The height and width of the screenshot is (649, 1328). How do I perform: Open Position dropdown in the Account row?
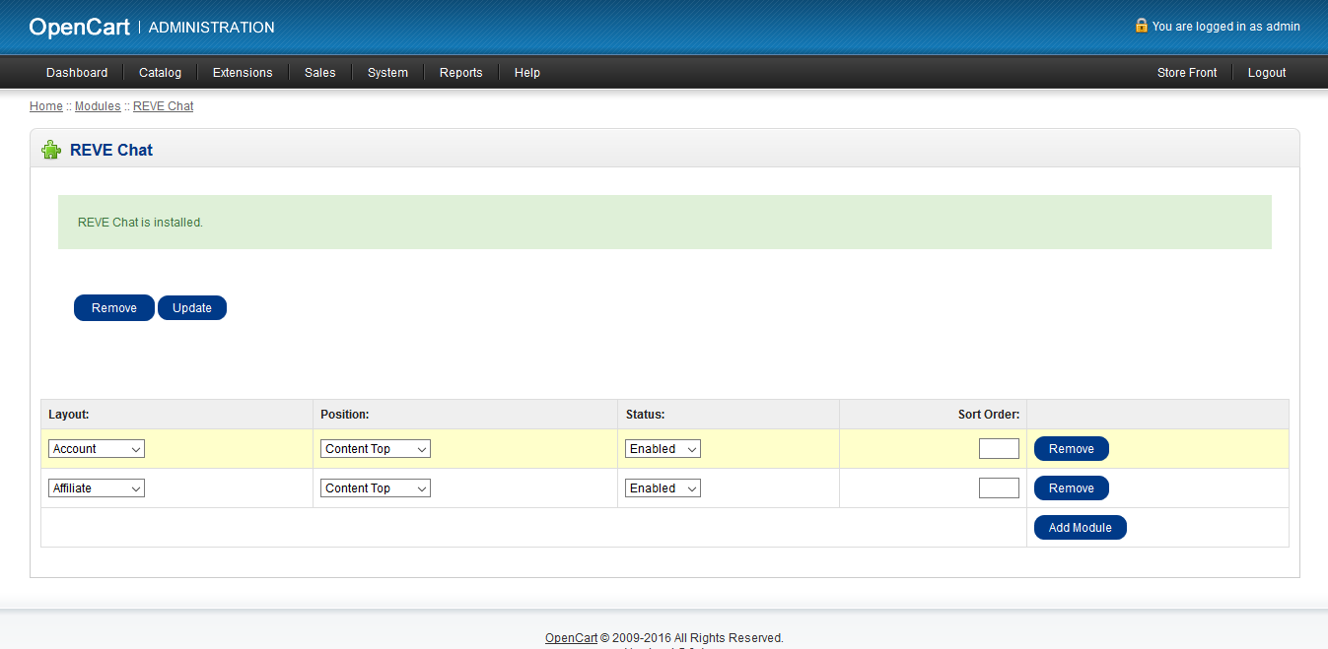[376, 449]
